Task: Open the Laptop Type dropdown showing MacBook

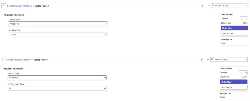Action: pos(58,24)
